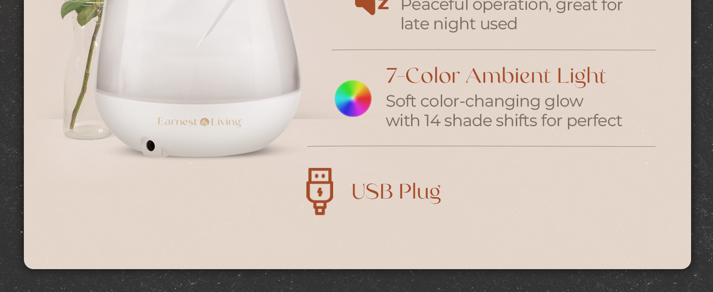Screen dimensions: 713x292
Task: Click the word "Living" on the diffuser
Action: (226, 122)
